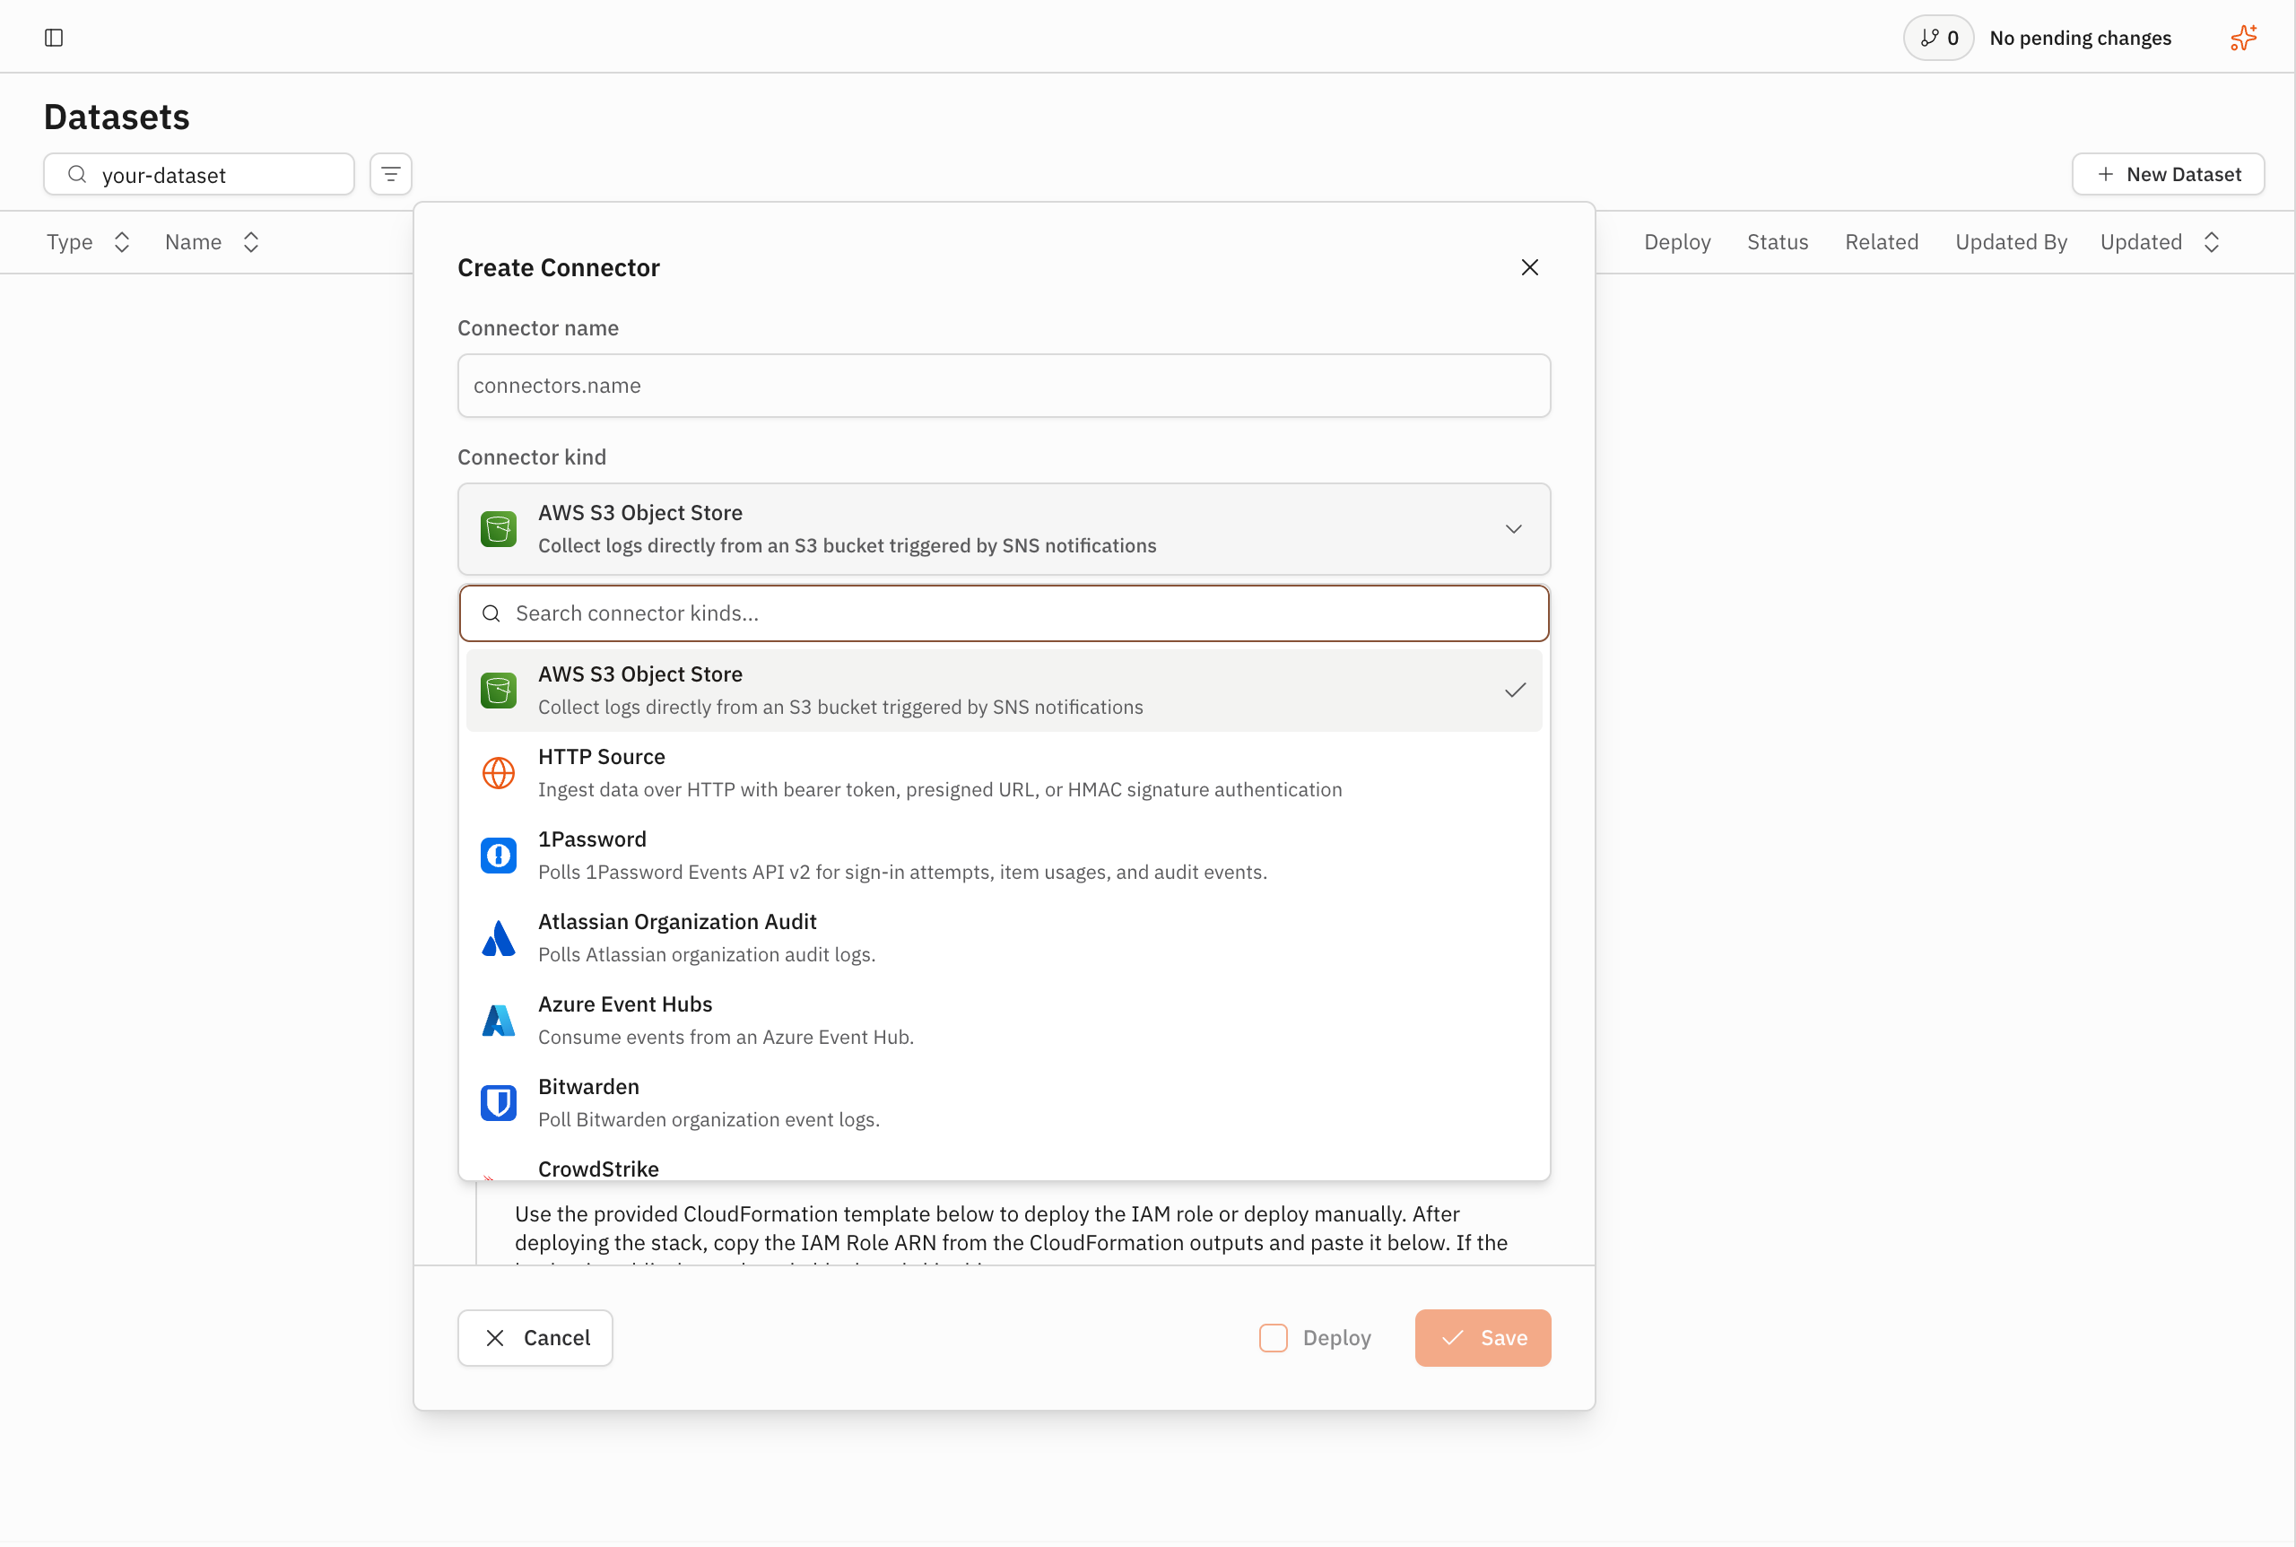Pick Azure Event Hubs option
Image resolution: width=2296 pixels, height=1547 pixels.
[1004, 1021]
